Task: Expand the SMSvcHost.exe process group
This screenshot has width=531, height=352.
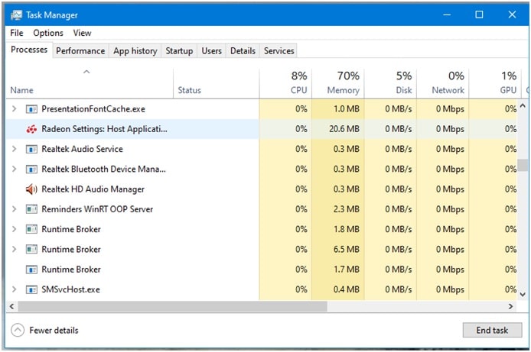Action: [x=14, y=289]
